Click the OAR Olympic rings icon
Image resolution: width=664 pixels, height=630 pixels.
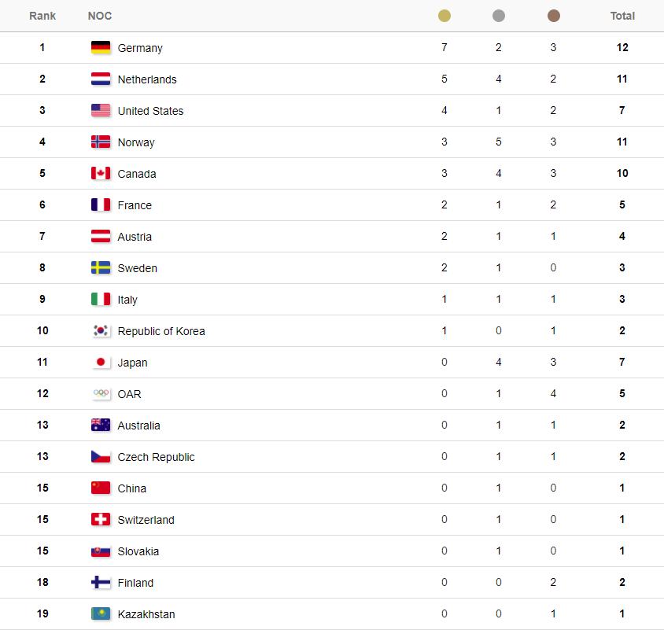pyautogui.click(x=101, y=394)
